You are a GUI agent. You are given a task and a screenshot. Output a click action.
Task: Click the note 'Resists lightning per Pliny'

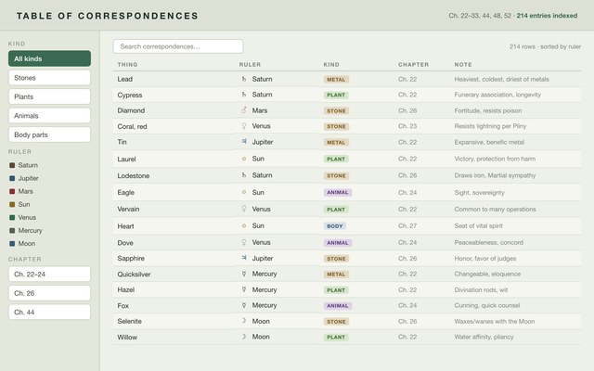click(490, 126)
